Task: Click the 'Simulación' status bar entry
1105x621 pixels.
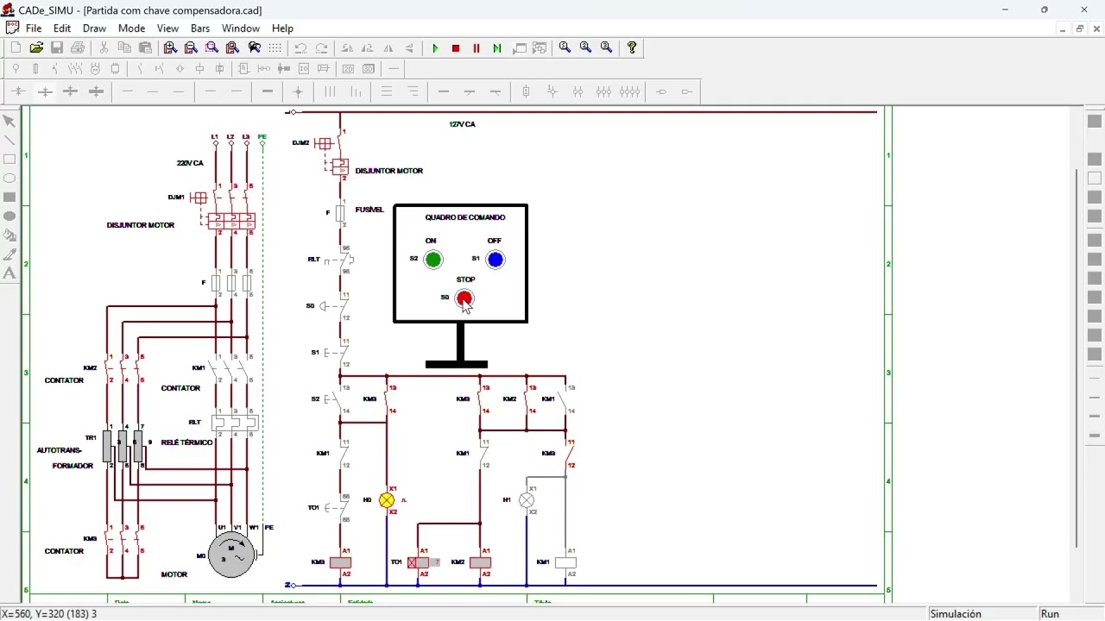Action: (956, 614)
